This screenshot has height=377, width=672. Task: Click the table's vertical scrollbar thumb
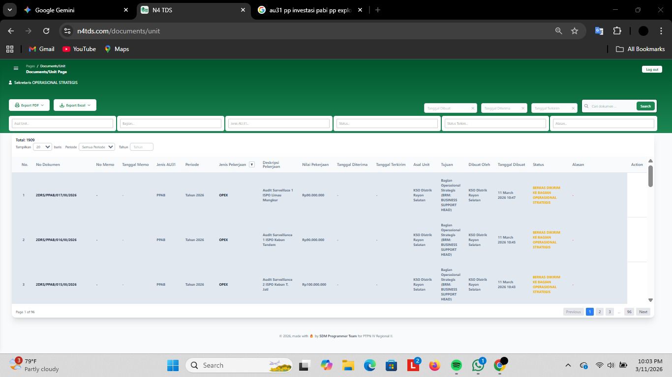(x=650, y=176)
